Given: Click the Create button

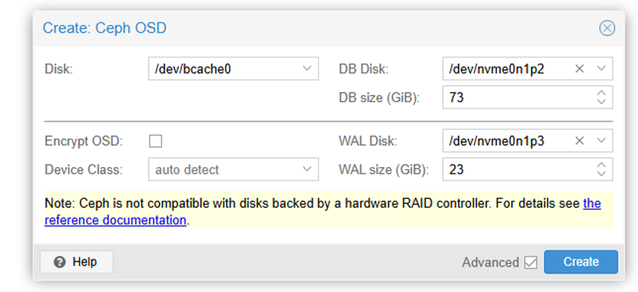Looking at the screenshot, I should coord(581,262).
